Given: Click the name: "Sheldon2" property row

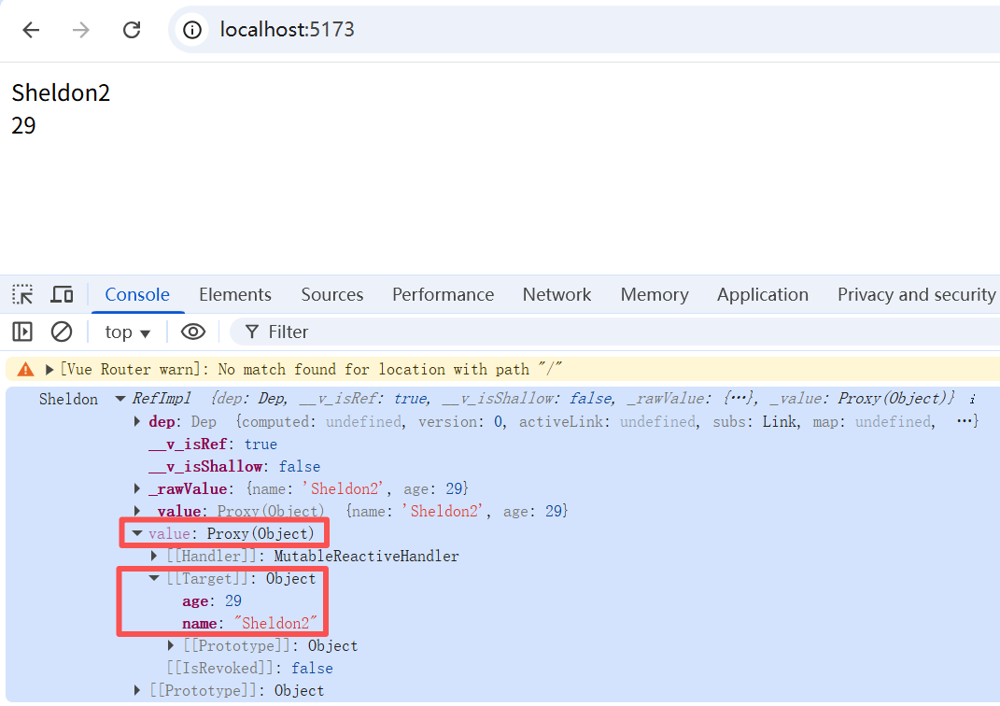Looking at the screenshot, I should tap(248, 623).
